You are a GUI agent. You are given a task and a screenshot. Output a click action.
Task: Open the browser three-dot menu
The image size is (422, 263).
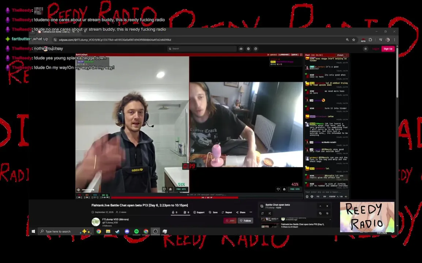(x=394, y=40)
